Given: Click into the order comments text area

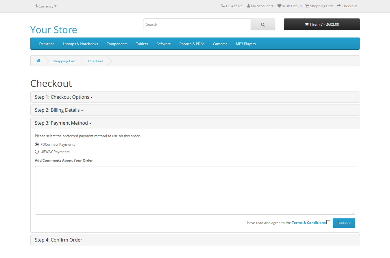Looking at the screenshot, I should click(195, 190).
